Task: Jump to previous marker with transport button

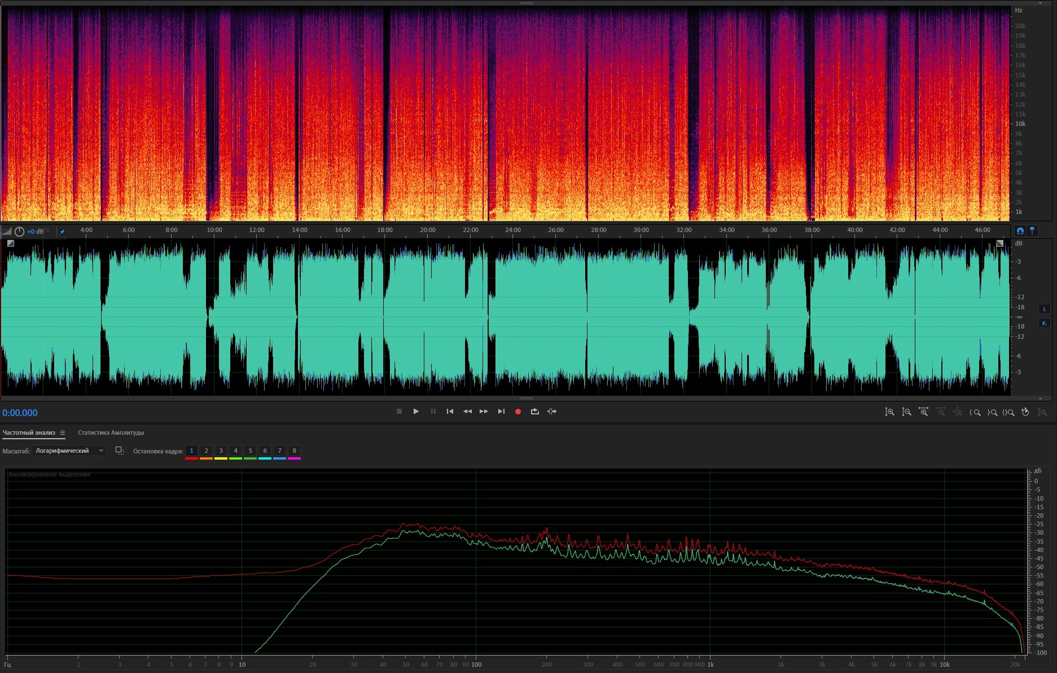Action: (x=450, y=412)
